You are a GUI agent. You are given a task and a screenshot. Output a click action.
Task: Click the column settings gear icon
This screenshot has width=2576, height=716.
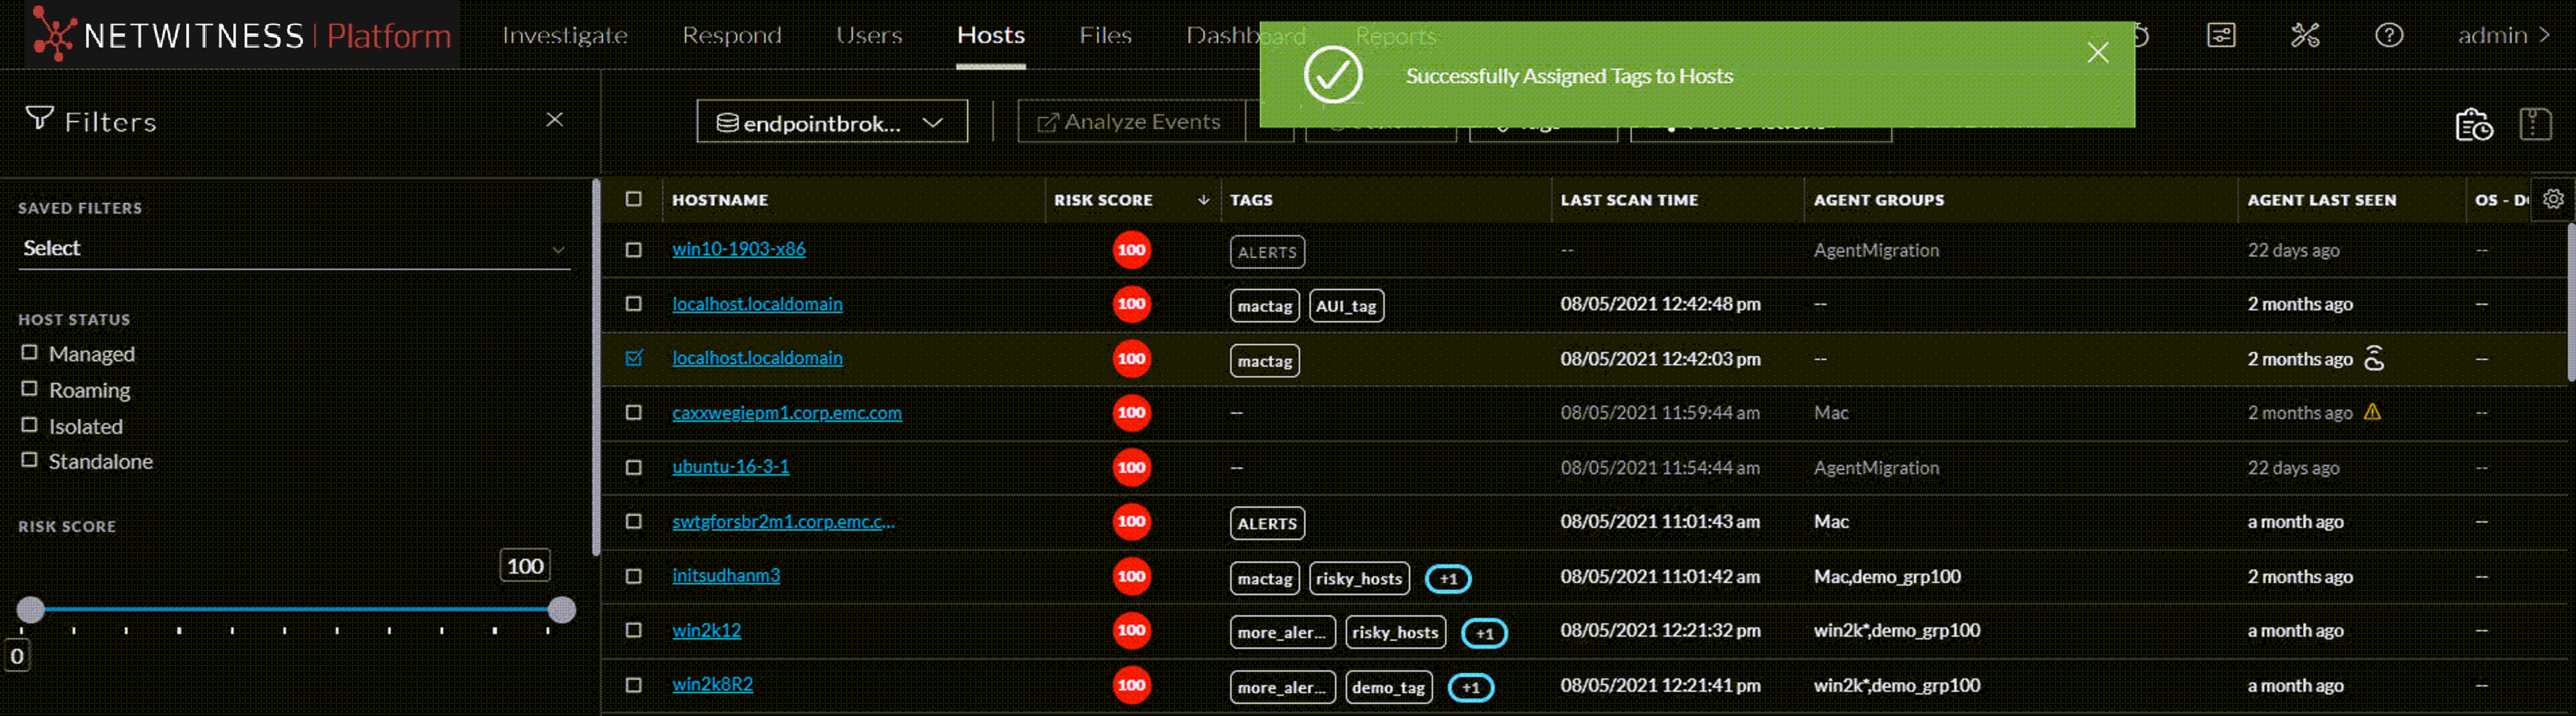click(2553, 199)
